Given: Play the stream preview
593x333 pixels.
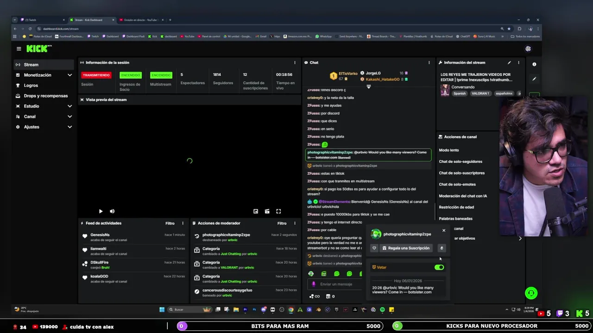Looking at the screenshot, I should click(x=101, y=211).
